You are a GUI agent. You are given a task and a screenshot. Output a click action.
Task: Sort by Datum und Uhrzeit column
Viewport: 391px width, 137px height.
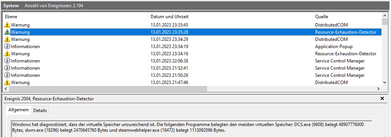[x=231, y=17]
